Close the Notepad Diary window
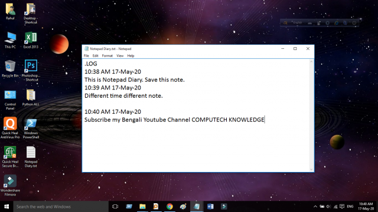 point(308,49)
